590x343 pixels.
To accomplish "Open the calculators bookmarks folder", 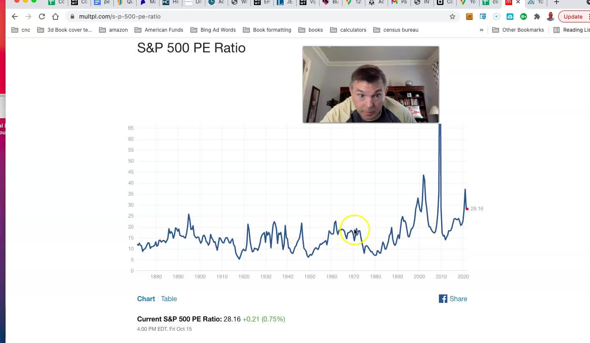I will tap(348, 30).
